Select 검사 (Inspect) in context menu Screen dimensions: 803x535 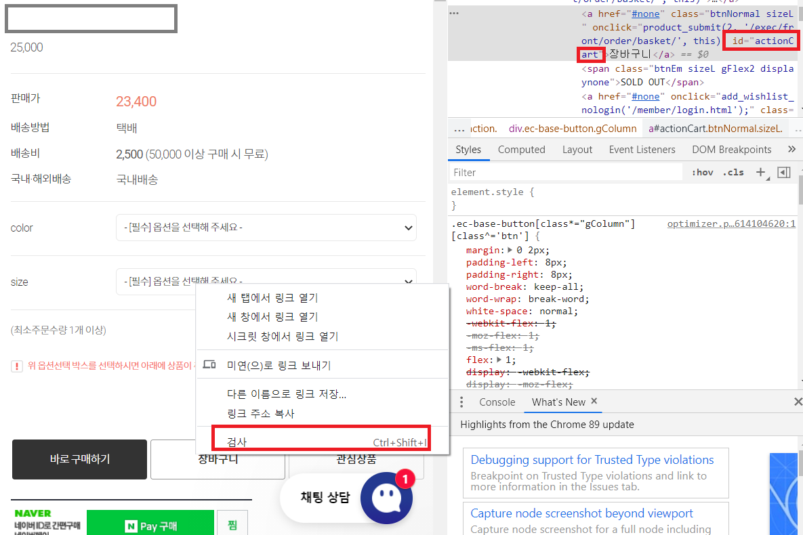point(321,442)
